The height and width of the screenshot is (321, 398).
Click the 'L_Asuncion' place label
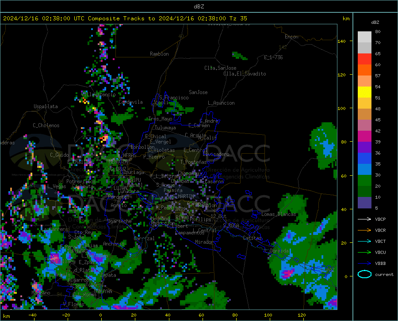click(x=221, y=103)
